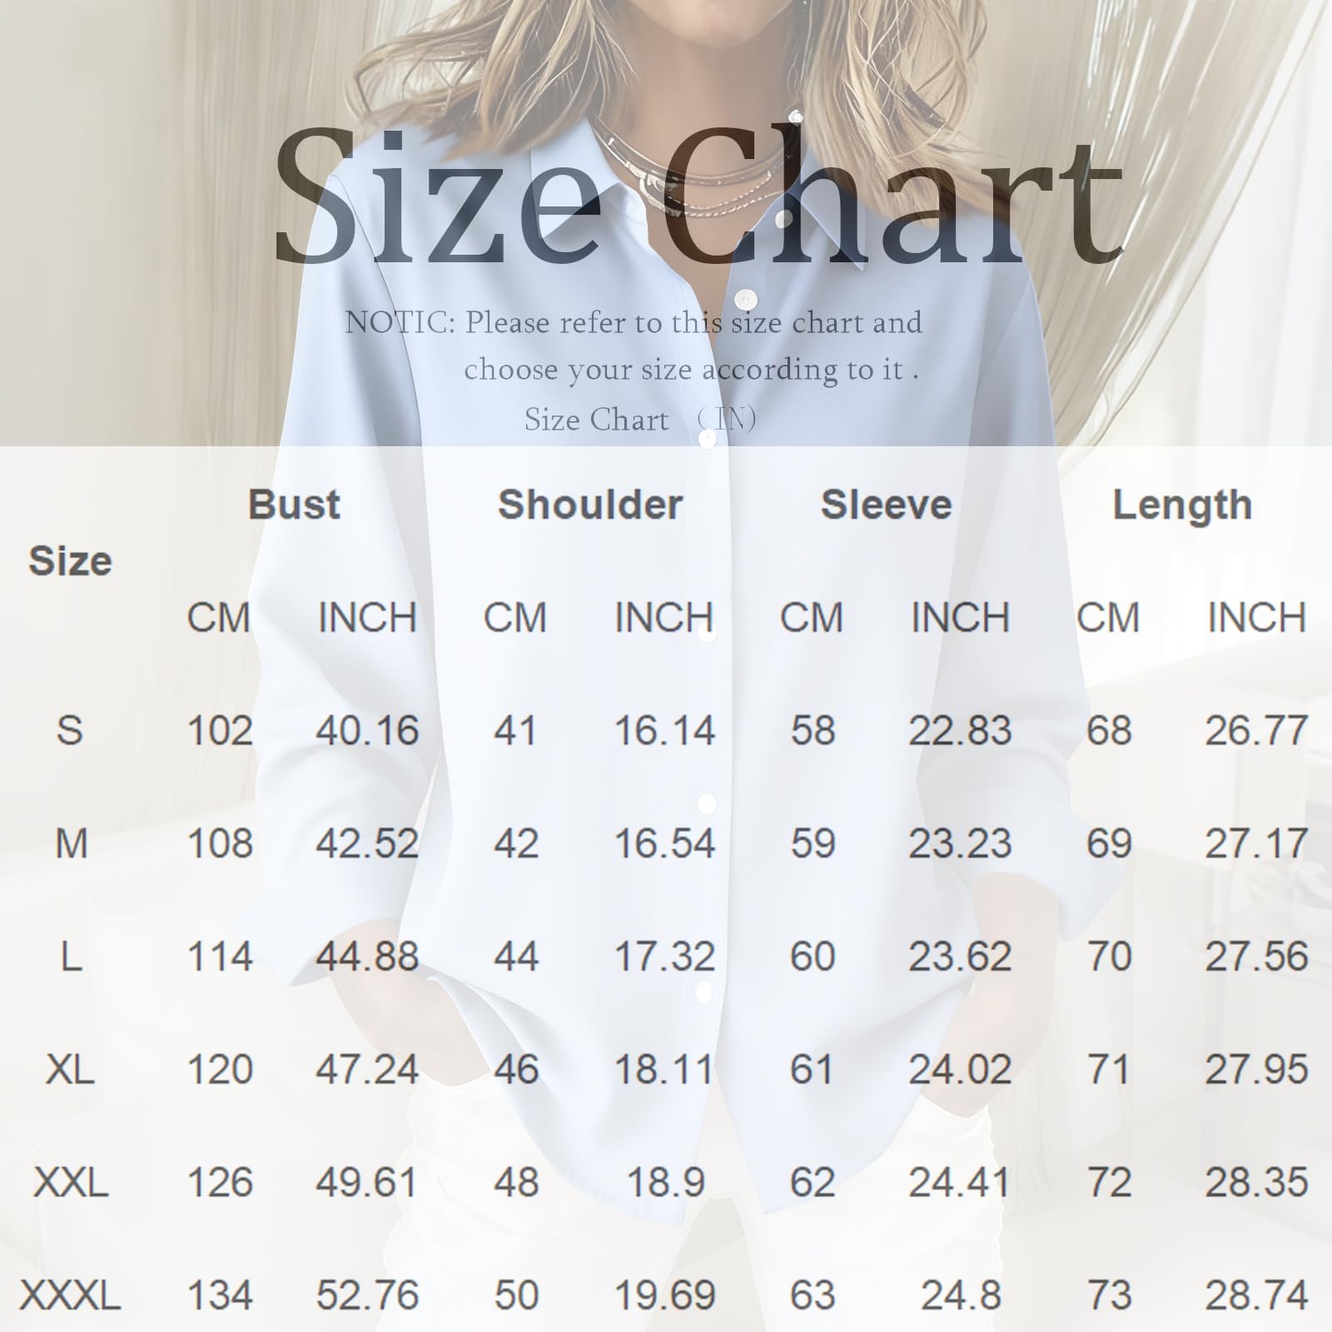Click the large Size Chart title
1332x1332 pixels.
point(698,196)
